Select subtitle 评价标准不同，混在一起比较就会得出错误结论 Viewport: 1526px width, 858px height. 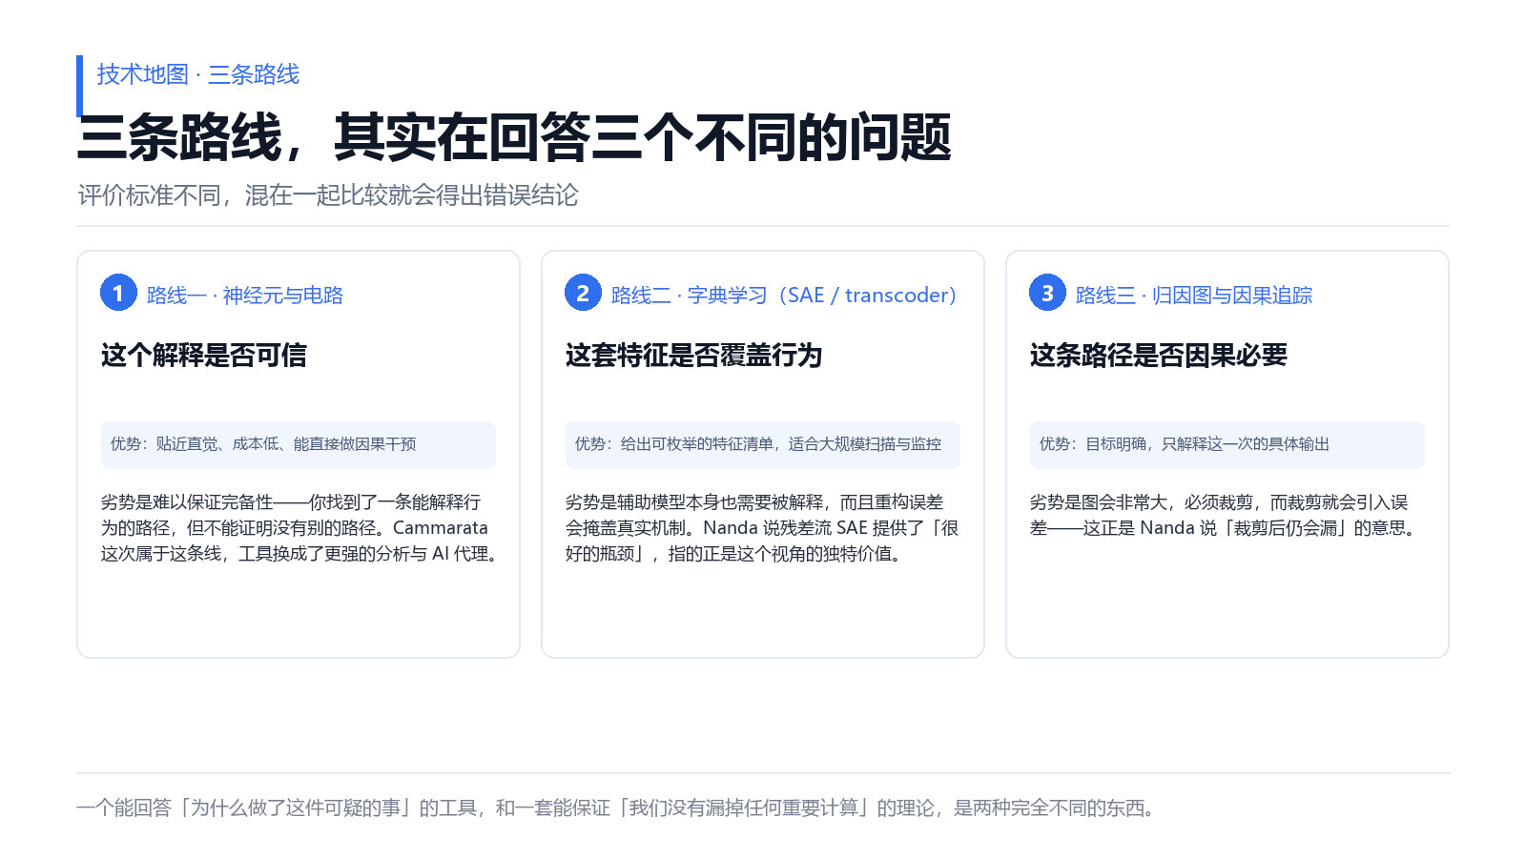click(x=328, y=195)
